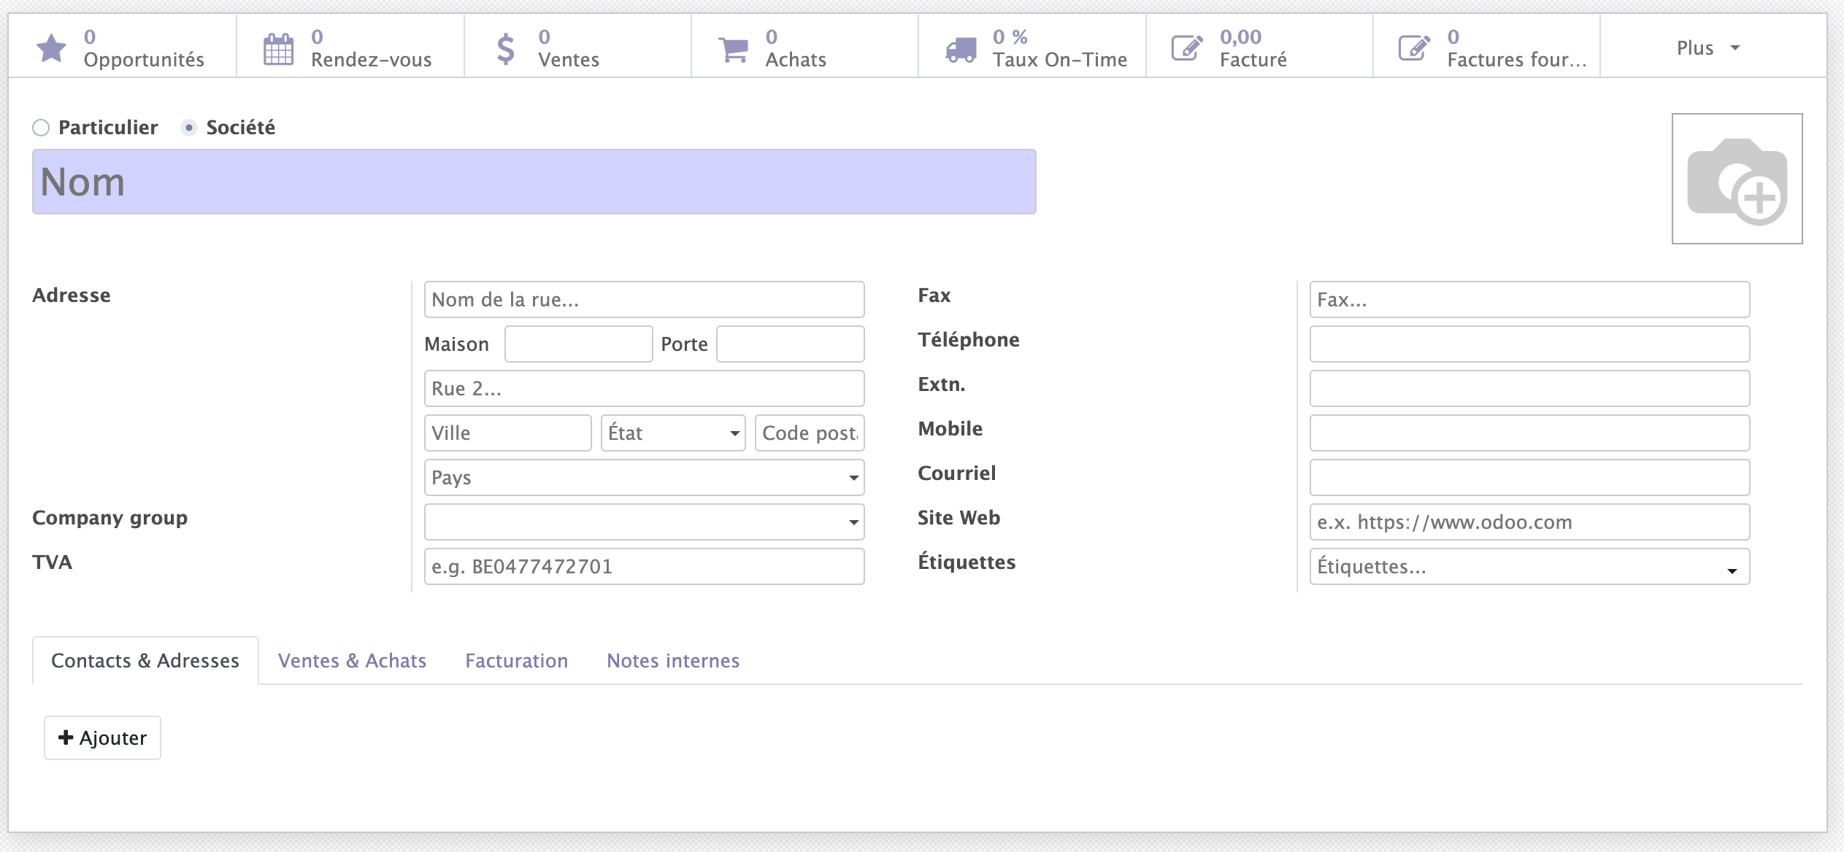Image resolution: width=1844 pixels, height=852 pixels.
Task: Click the Opportunités star icon
Action: coord(51,48)
